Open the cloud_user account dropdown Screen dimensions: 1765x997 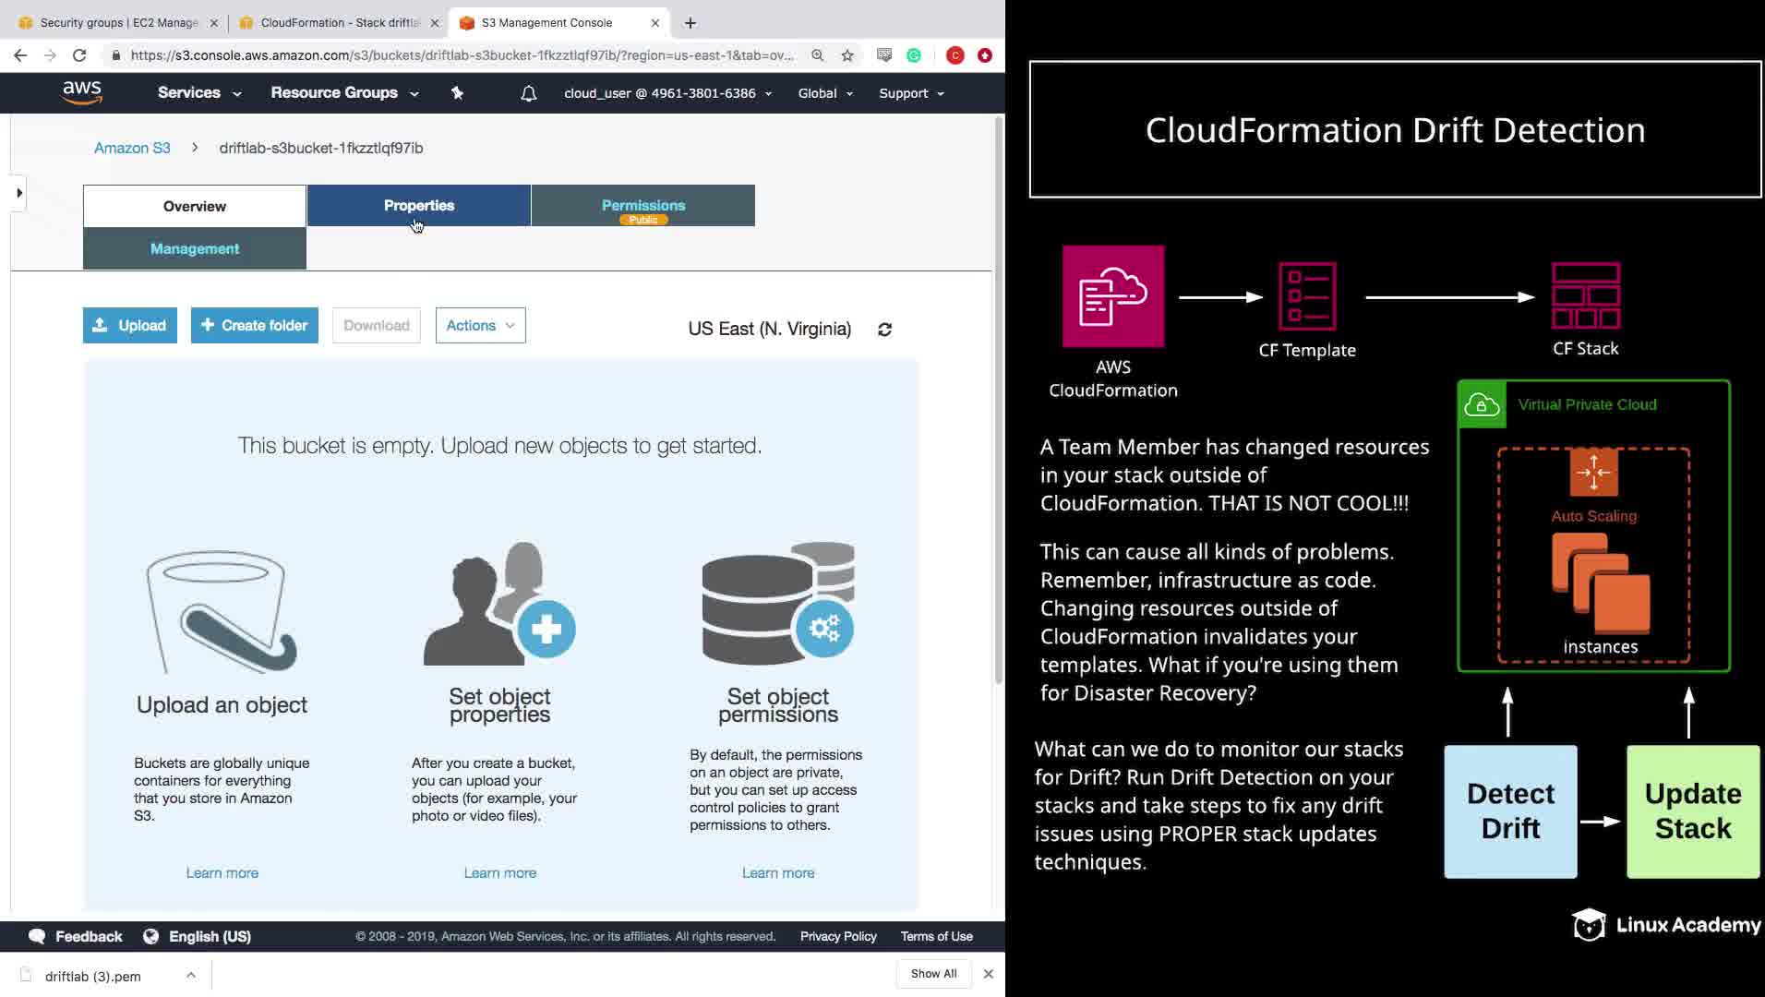[x=668, y=93]
